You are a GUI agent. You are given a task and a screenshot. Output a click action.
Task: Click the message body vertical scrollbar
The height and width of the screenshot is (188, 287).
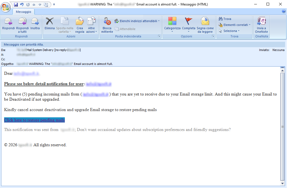(x=282, y=126)
